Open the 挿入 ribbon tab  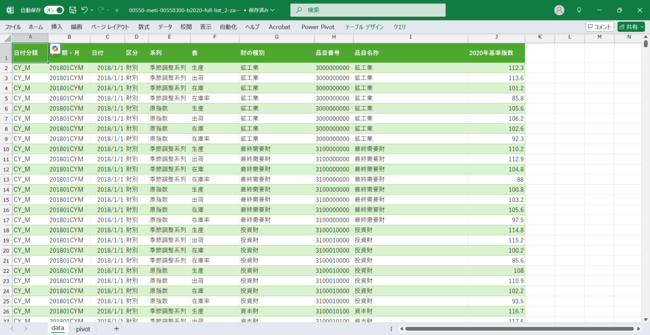57,27
